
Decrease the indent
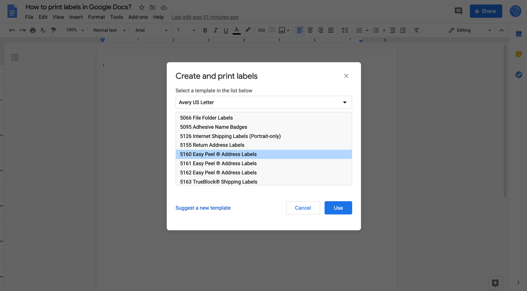(393, 30)
